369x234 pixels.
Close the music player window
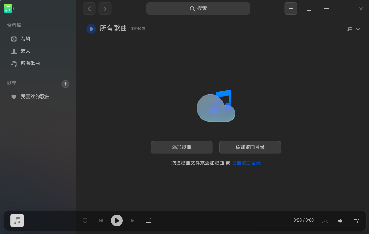361,9
